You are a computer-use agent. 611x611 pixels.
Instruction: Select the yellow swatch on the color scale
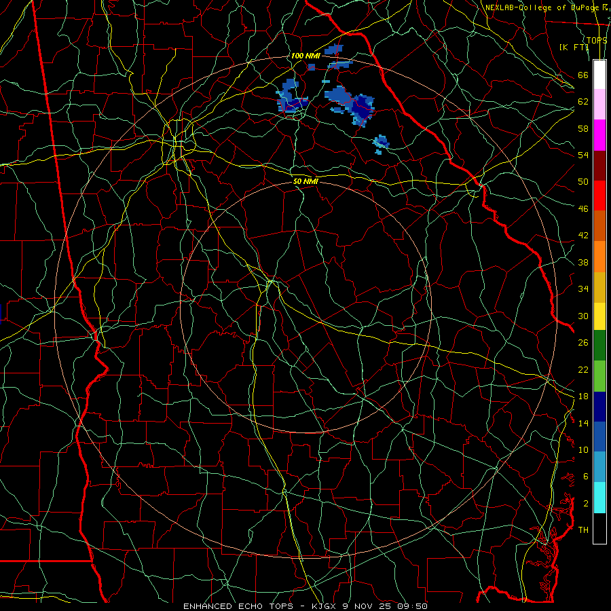599,316
